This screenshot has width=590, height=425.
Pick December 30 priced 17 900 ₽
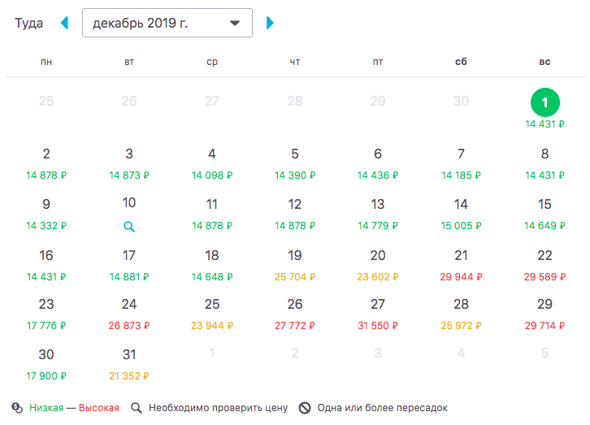[x=46, y=365]
